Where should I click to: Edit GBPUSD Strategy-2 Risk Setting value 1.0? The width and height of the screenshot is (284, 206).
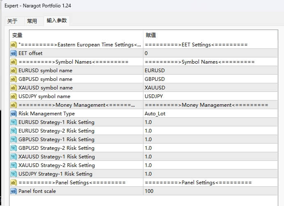[x=210, y=148]
